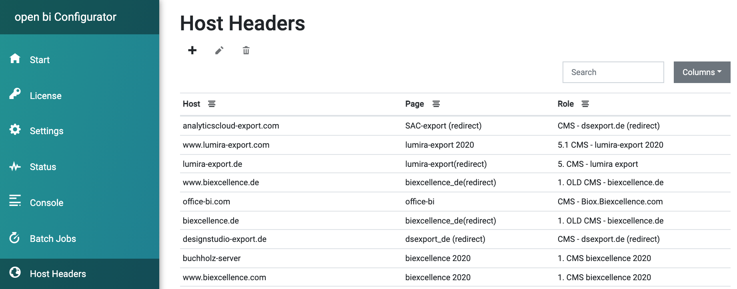Viewport: 737px width, 289px height.
Task: Click the 5. CMS - lumira export role
Action: click(598, 164)
